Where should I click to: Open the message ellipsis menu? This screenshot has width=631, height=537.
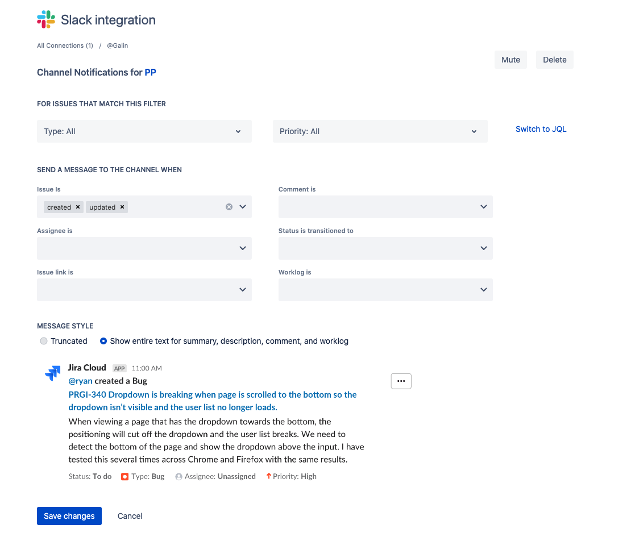click(x=401, y=381)
